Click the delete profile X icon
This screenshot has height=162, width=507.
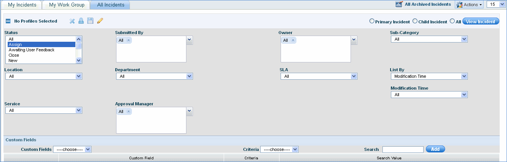point(72,21)
